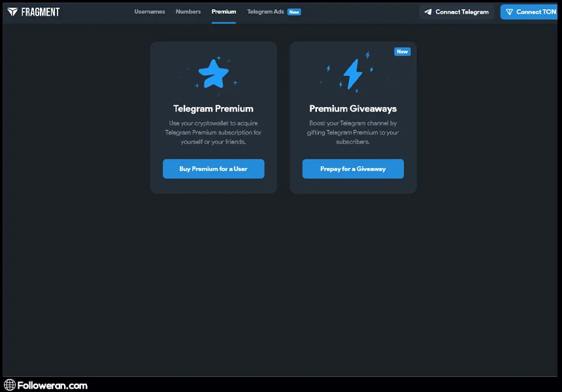Click the TON diamond icon in header
The height and width of the screenshot is (392, 562).
point(509,12)
